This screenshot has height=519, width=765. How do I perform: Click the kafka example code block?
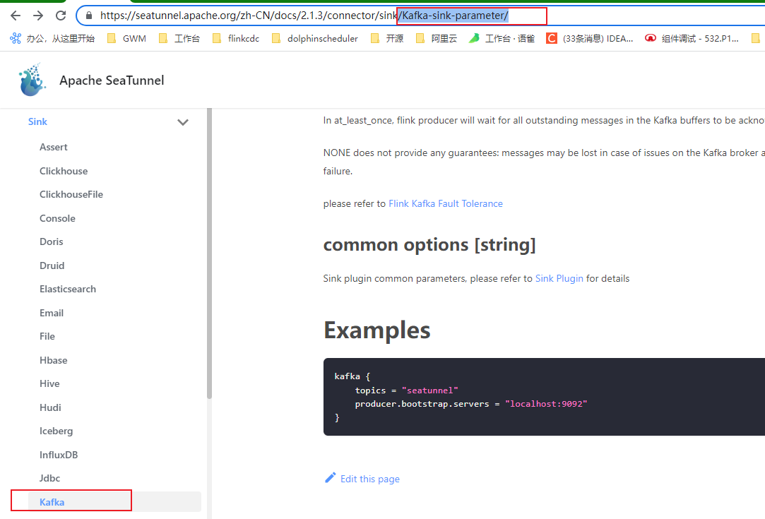(x=544, y=397)
